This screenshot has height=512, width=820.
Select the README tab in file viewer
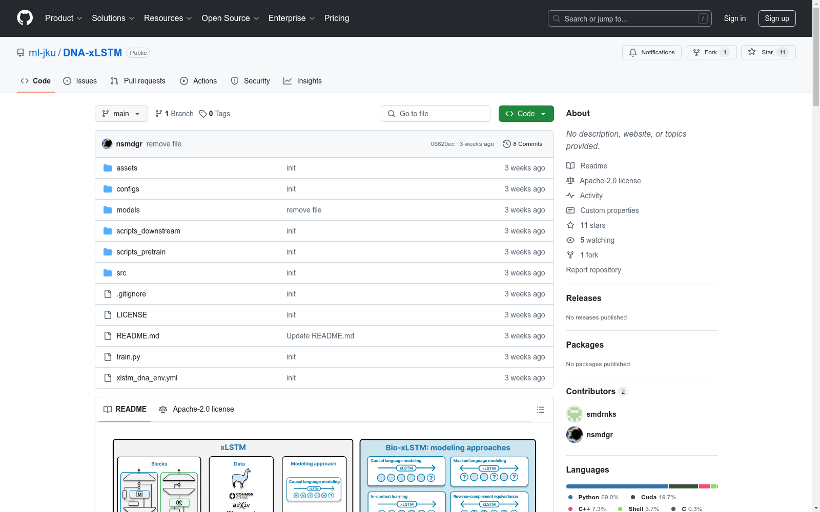point(125,409)
